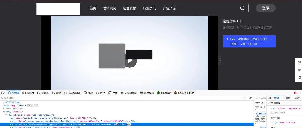Switch to the 应用程序 Application tab
This screenshot has height=128, width=302.
click(147, 93)
